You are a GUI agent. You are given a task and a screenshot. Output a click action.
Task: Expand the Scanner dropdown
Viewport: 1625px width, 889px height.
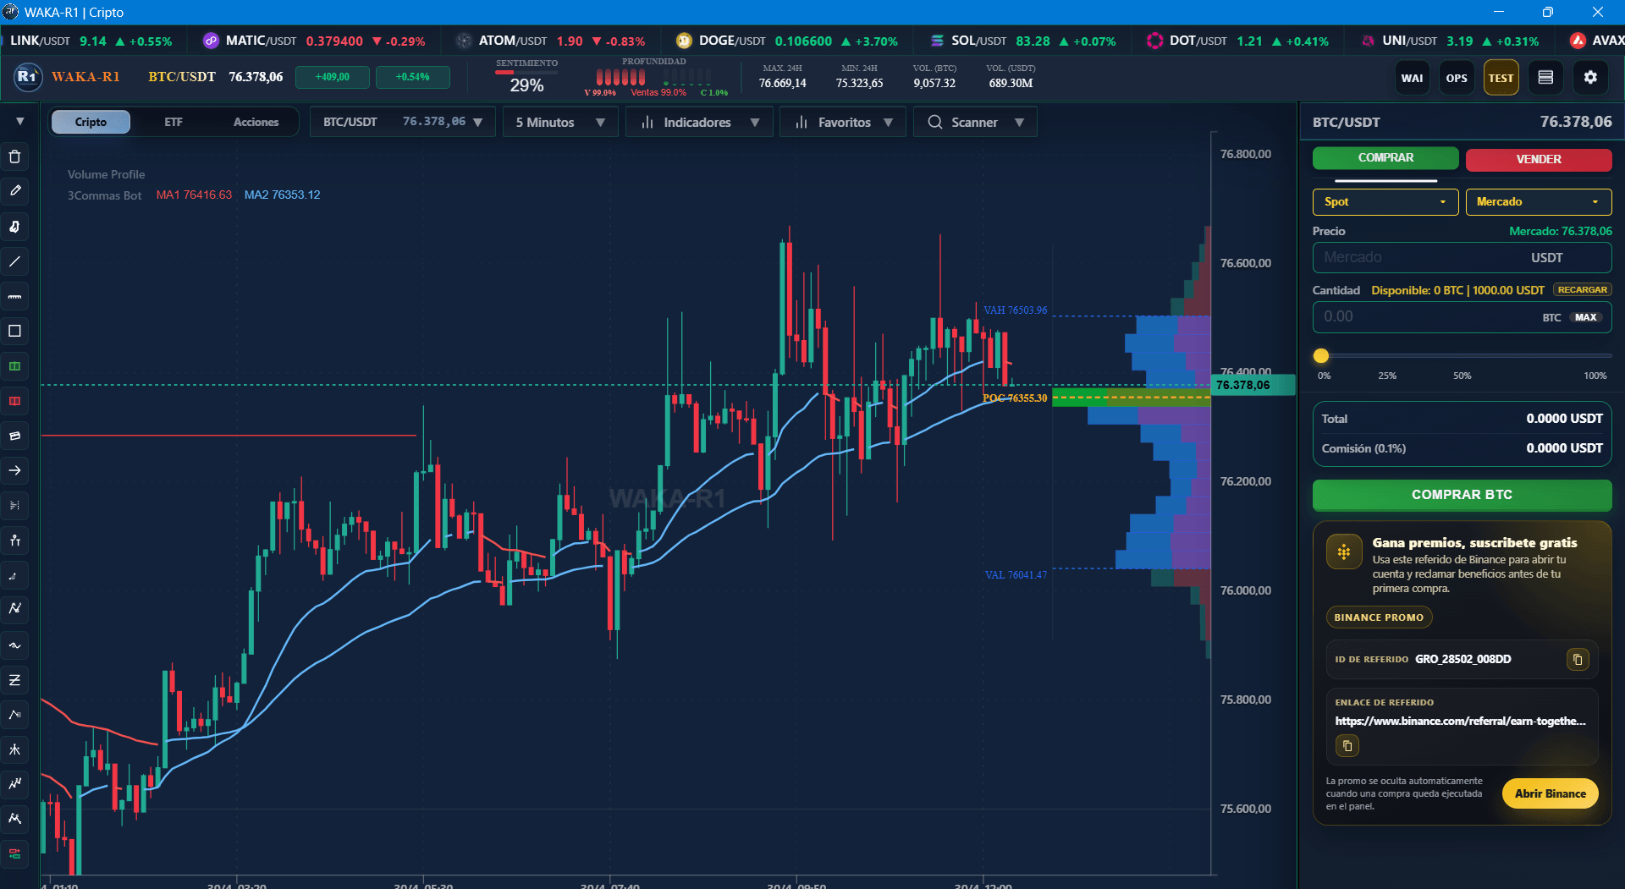pyautogui.click(x=975, y=122)
